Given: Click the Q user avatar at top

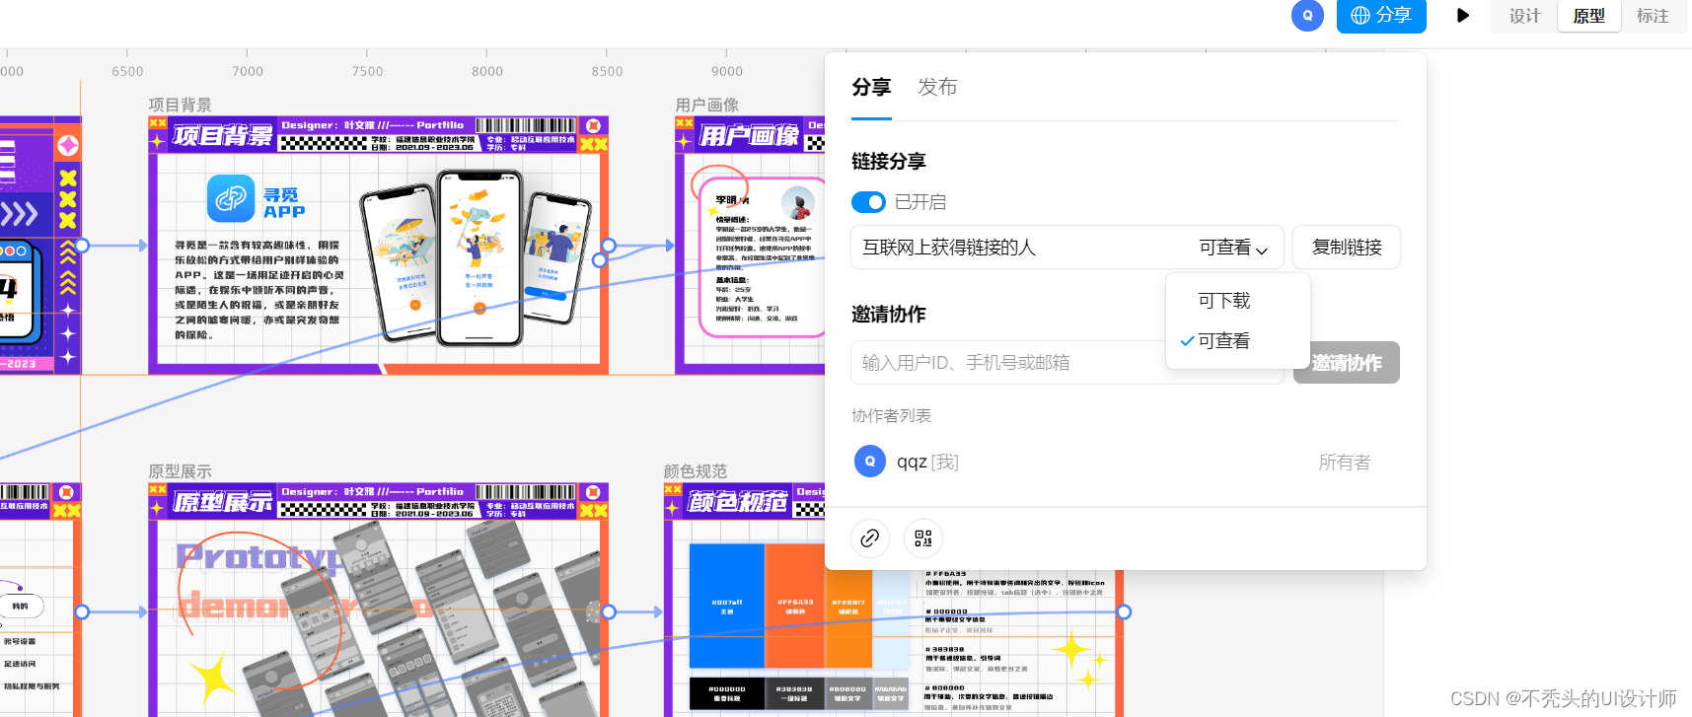Looking at the screenshot, I should point(1307,16).
